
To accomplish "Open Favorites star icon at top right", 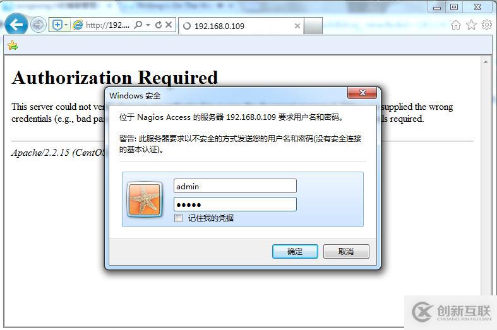I will pyautogui.click(x=471, y=25).
